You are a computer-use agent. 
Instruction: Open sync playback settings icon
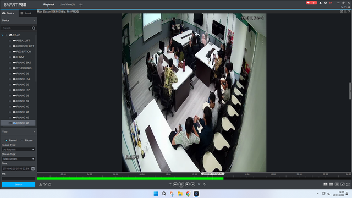170,184
